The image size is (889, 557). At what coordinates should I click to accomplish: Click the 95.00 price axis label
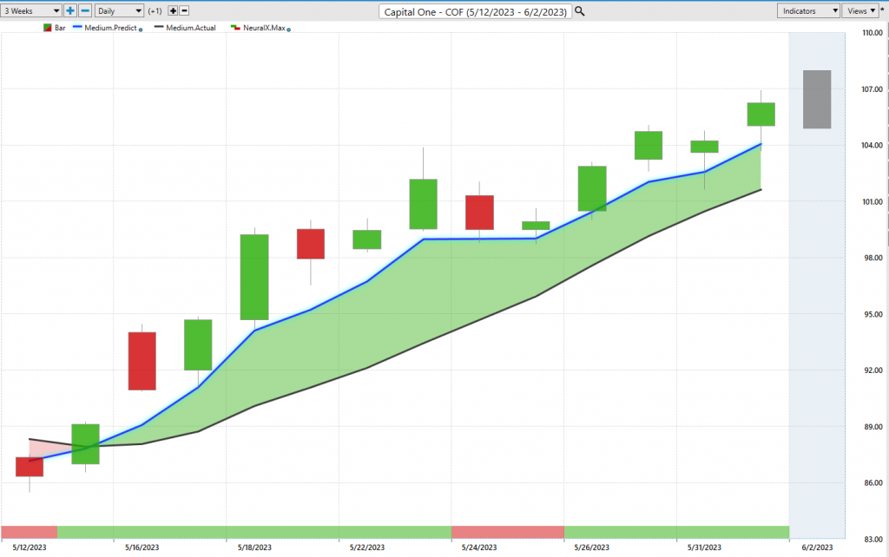tap(873, 314)
